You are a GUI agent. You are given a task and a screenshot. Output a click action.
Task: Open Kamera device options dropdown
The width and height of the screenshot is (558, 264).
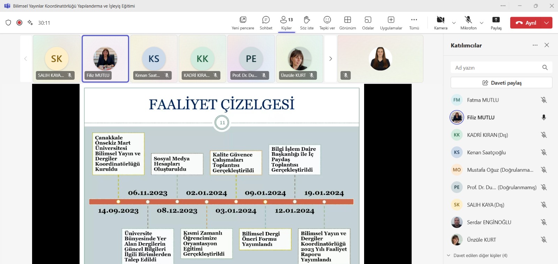(454, 23)
